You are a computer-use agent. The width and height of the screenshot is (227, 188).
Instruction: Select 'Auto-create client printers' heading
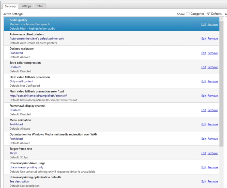coord(27,34)
